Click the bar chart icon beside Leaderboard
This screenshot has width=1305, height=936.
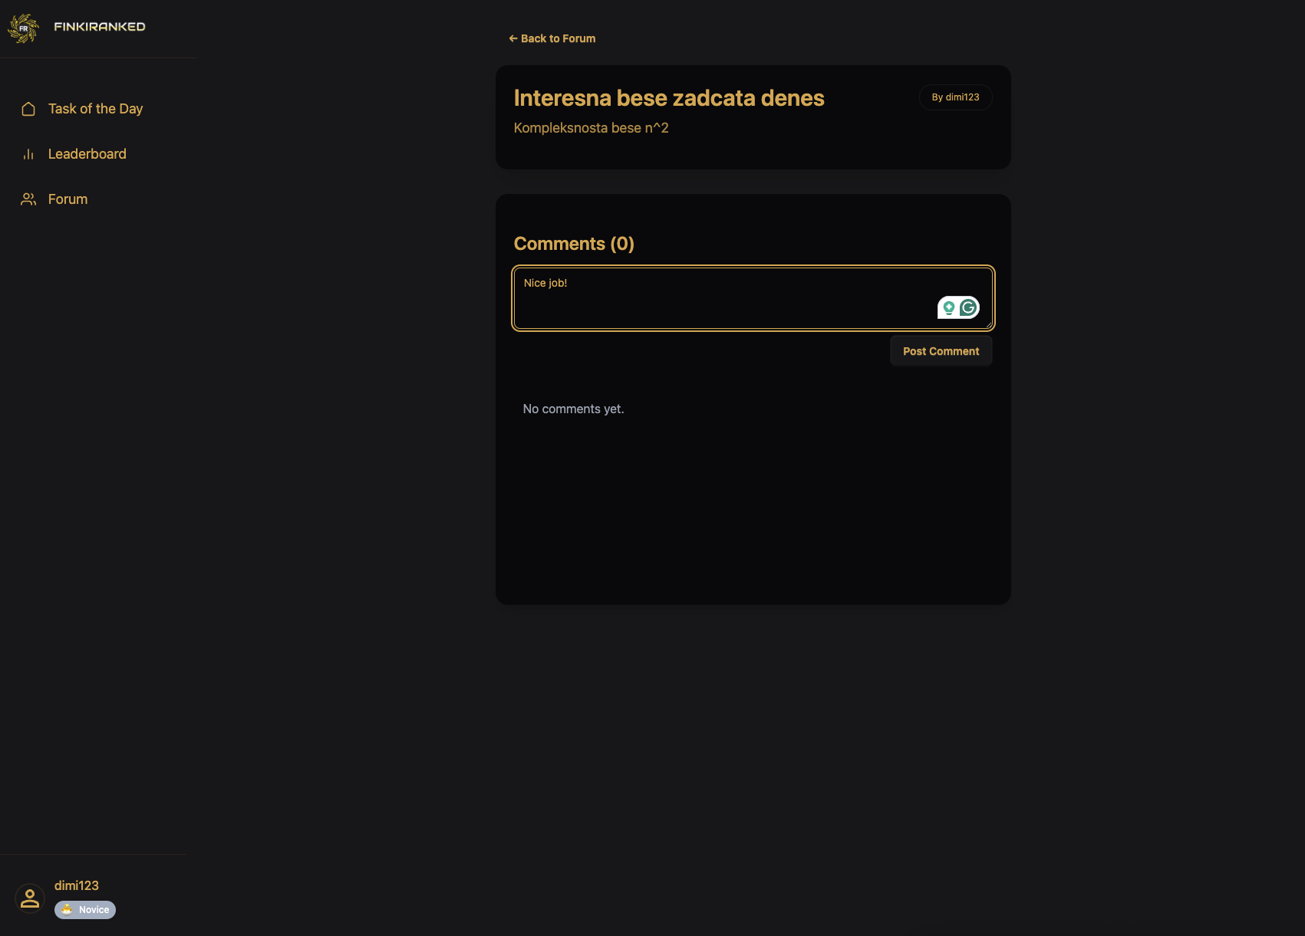[28, 154]
